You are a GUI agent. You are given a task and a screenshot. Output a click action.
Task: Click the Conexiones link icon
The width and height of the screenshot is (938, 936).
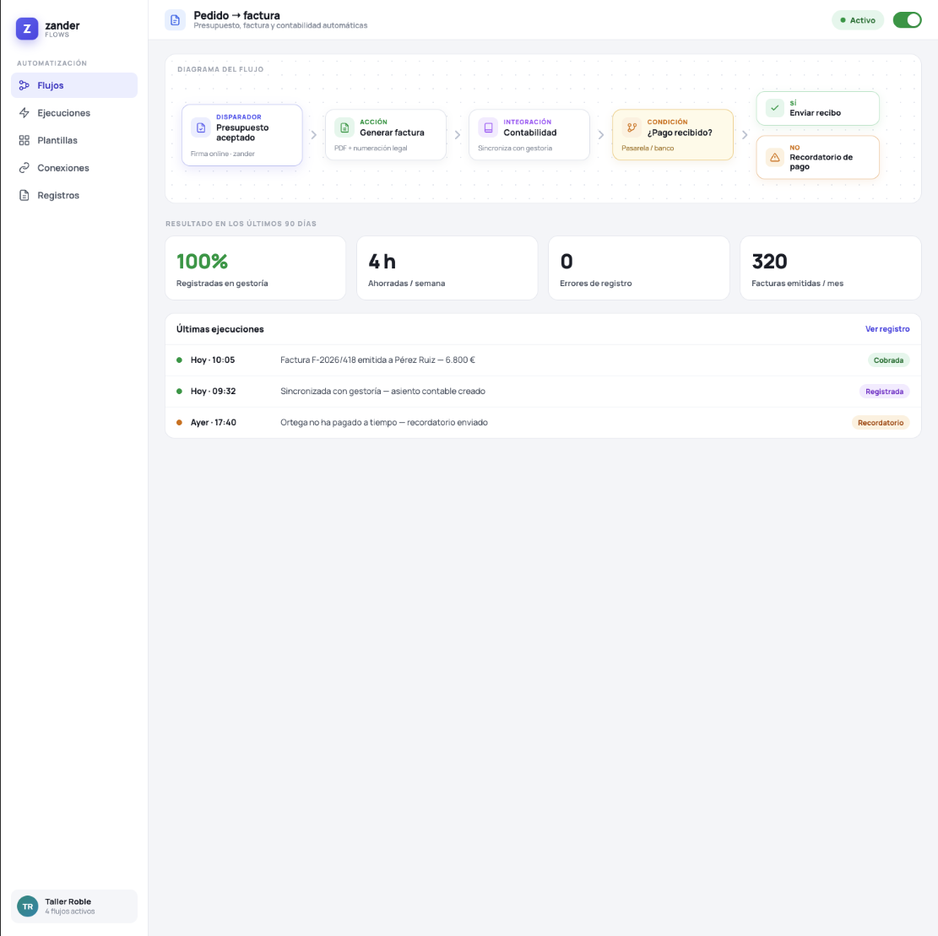tap(24, 168)
